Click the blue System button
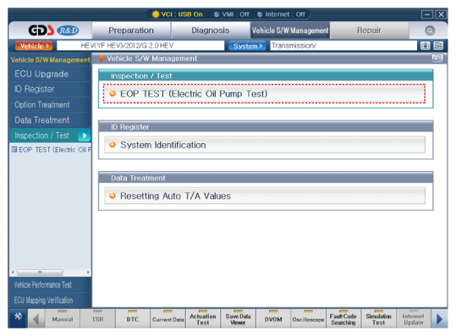Screen dimensions: 456x336 (x=247, y=46)
